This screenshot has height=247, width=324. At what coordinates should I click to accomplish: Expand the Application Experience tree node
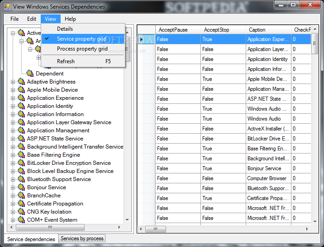click(13, 98)
